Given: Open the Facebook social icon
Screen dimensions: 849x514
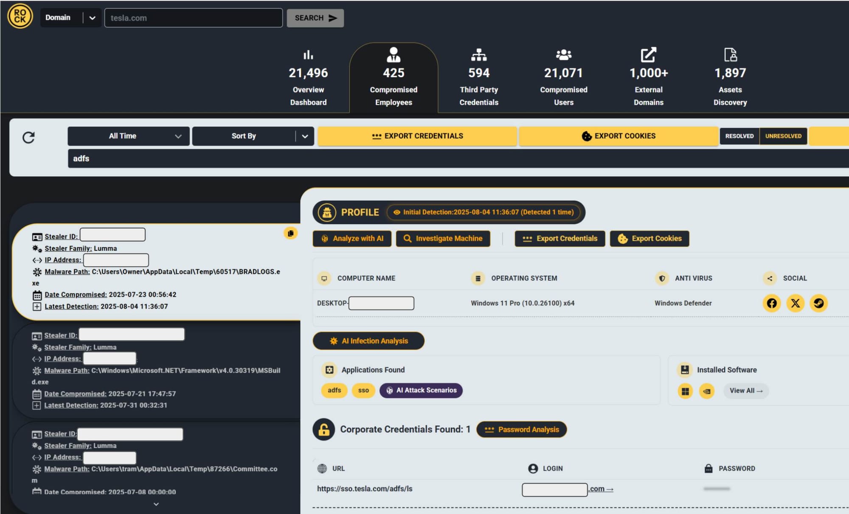Looking at the screenshot, I should pos(771,303).
